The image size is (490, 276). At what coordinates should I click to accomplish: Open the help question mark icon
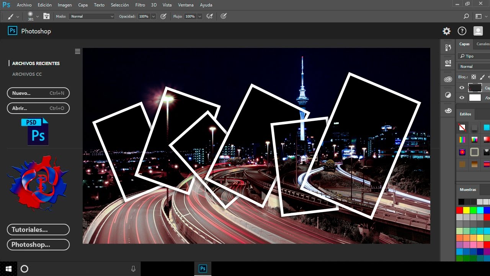[462, 31]
